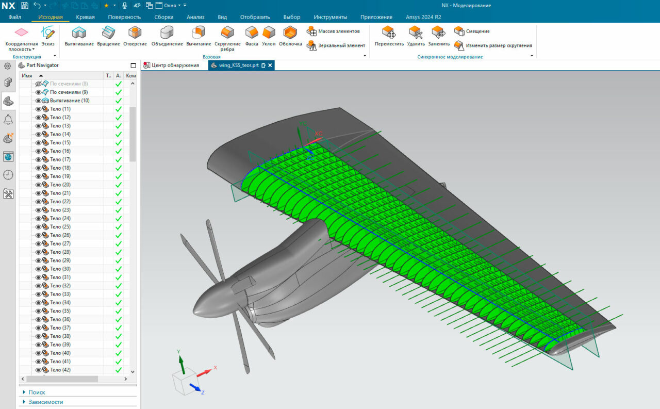660x409 pixels.
Task: Expand the Зависимости section
Action: pos(45,402)
